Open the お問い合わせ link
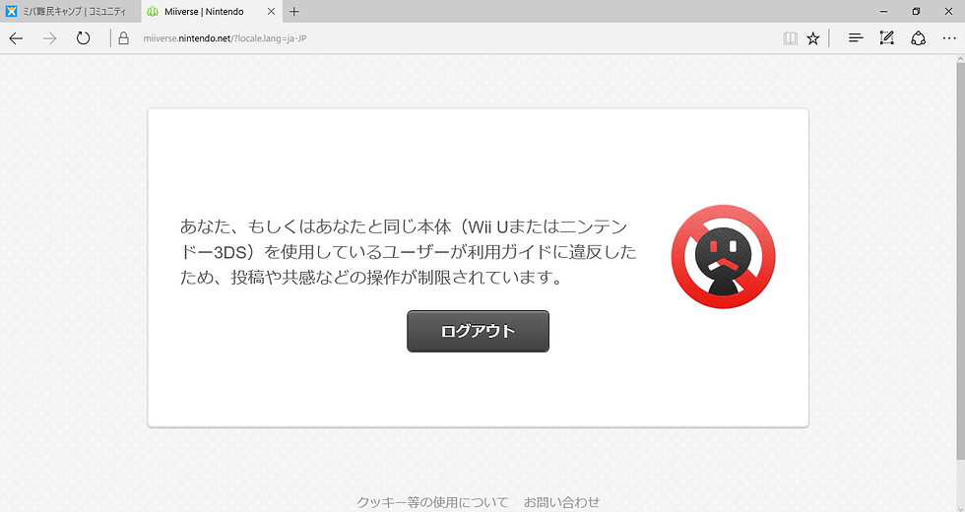965x512 pixels. click(x=561, y=502)
